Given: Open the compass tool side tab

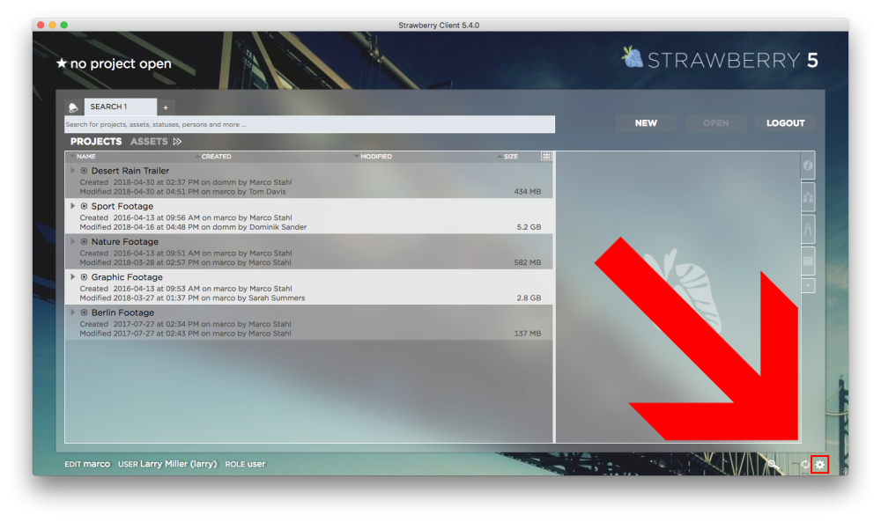Looking at the screenshot, I should tap(808, 229).
